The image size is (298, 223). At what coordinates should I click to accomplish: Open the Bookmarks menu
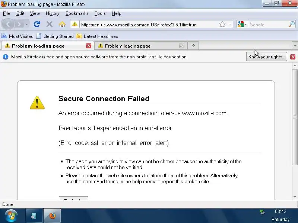(x=77, y=13)
